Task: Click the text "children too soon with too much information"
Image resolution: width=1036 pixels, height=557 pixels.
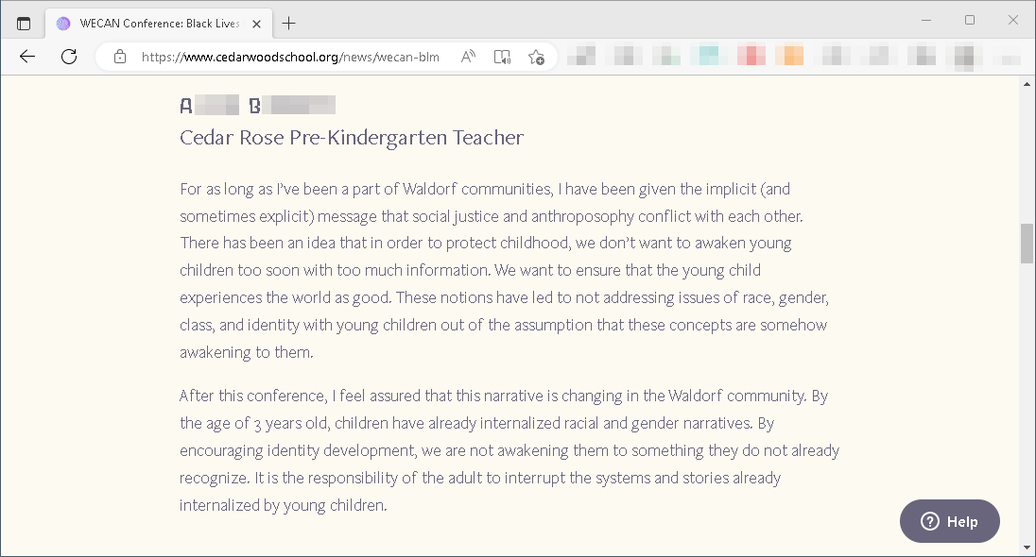Action: point(335,271)
